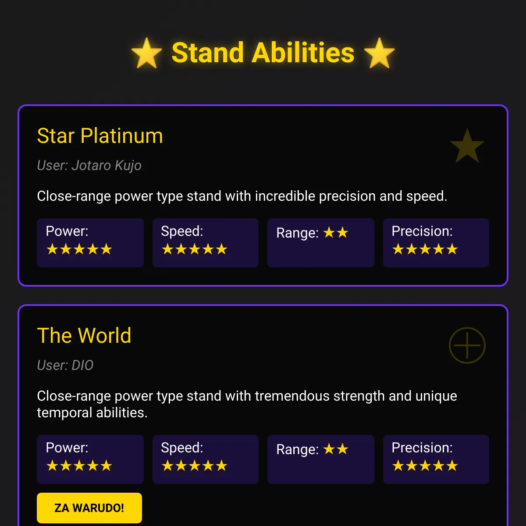Click the Stand Abilities page heading
Screen dimensions: 526x526
coord(263,53)
